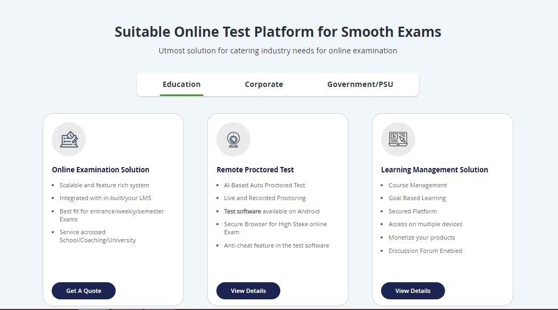The height and width of the screenshot is (310, 558).
Task: Click the Online Examination Solution icon
Action: click(69, 139)
